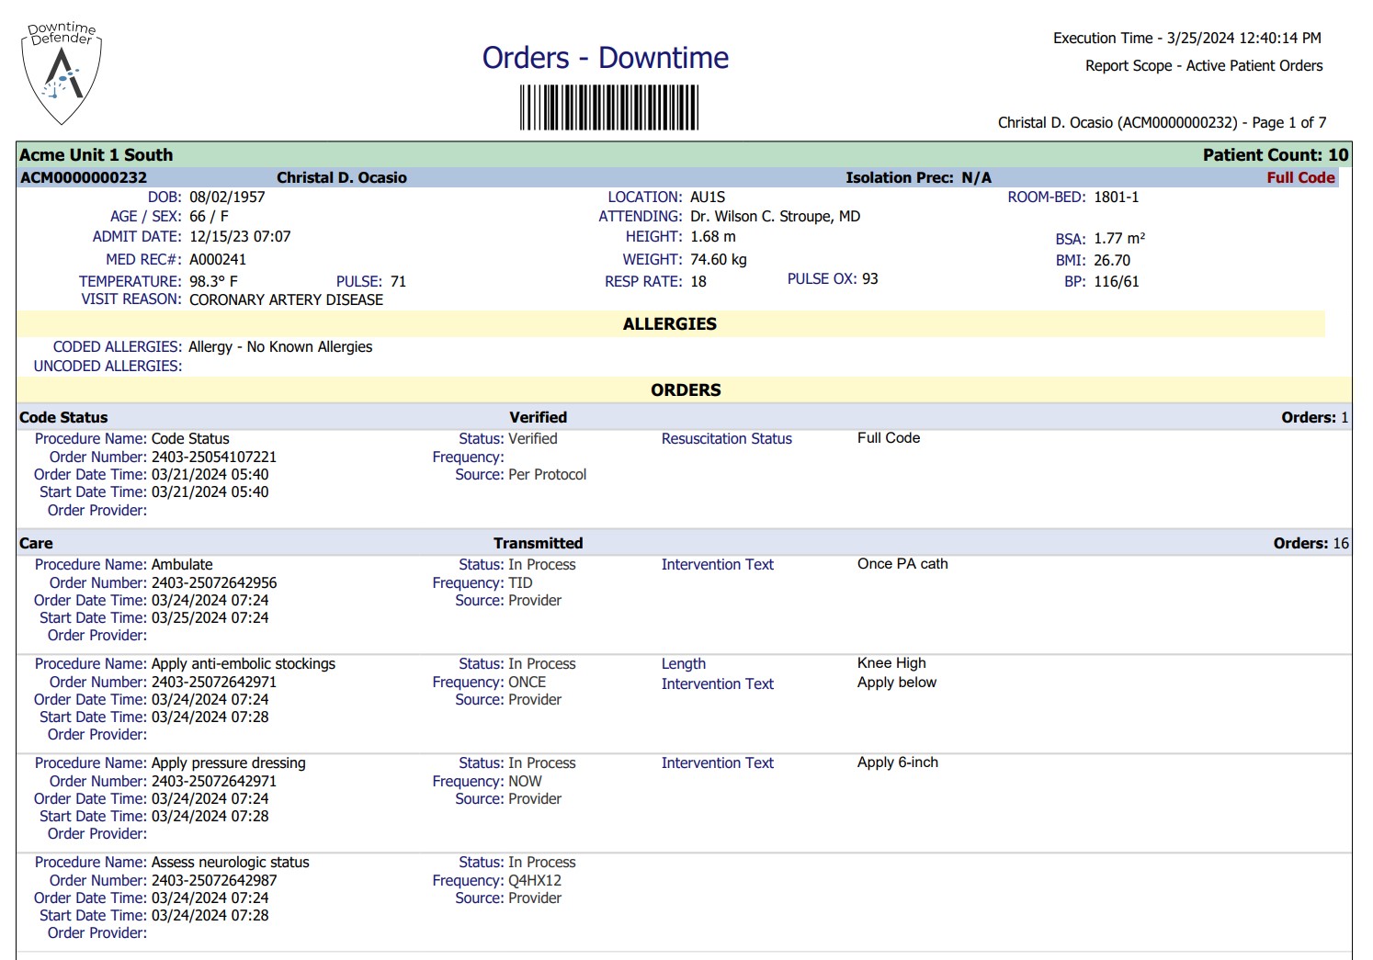Select the Acme Unit 1 South header
1373x960 pixels.
click(96, 155)
